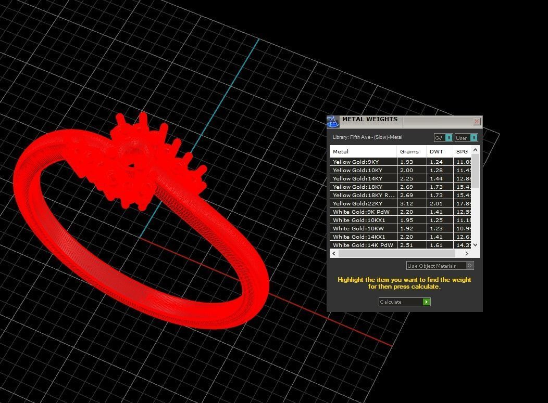The width and height of the screenshot is (548, 403).
Task: Click the 2.25 grams value for 14KY
Action: [x=406, y=178]
